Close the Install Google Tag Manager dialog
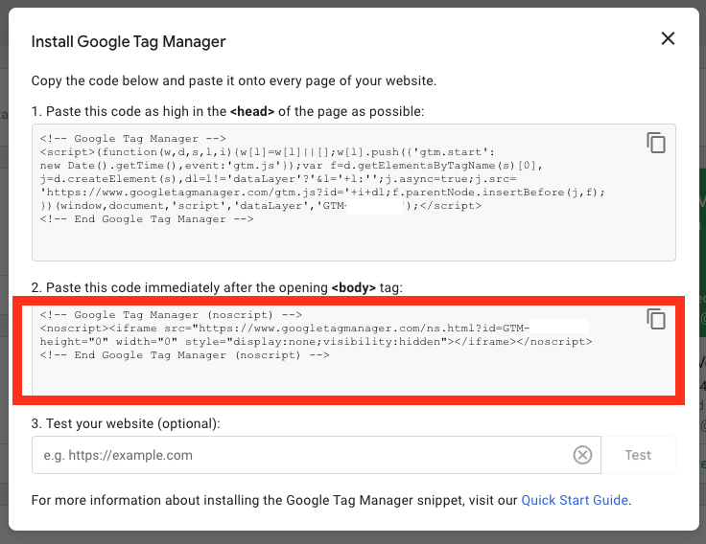This screenshot has width=706, height=544. (668, 38)
